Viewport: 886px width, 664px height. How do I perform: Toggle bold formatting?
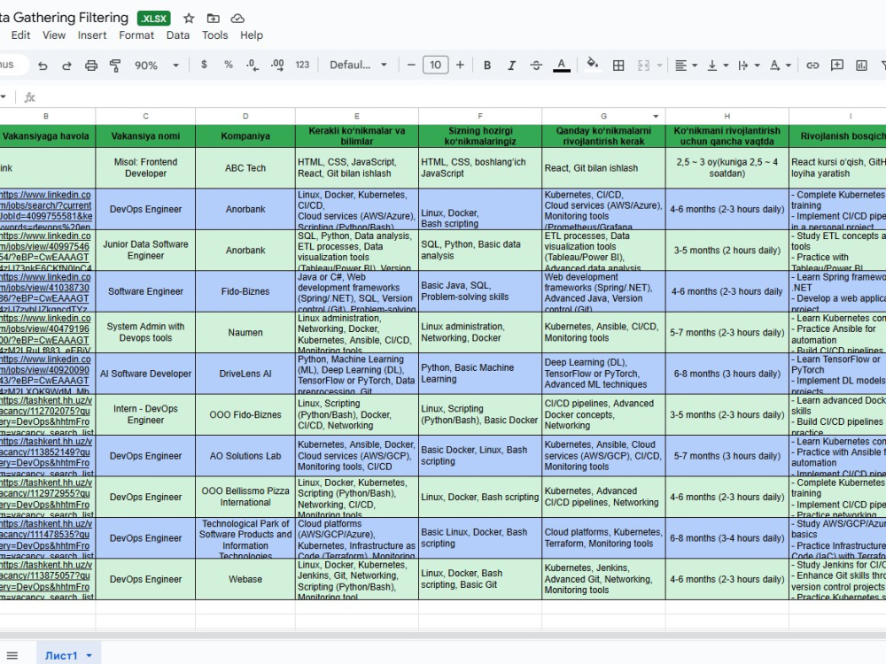[x=487, y=66]
